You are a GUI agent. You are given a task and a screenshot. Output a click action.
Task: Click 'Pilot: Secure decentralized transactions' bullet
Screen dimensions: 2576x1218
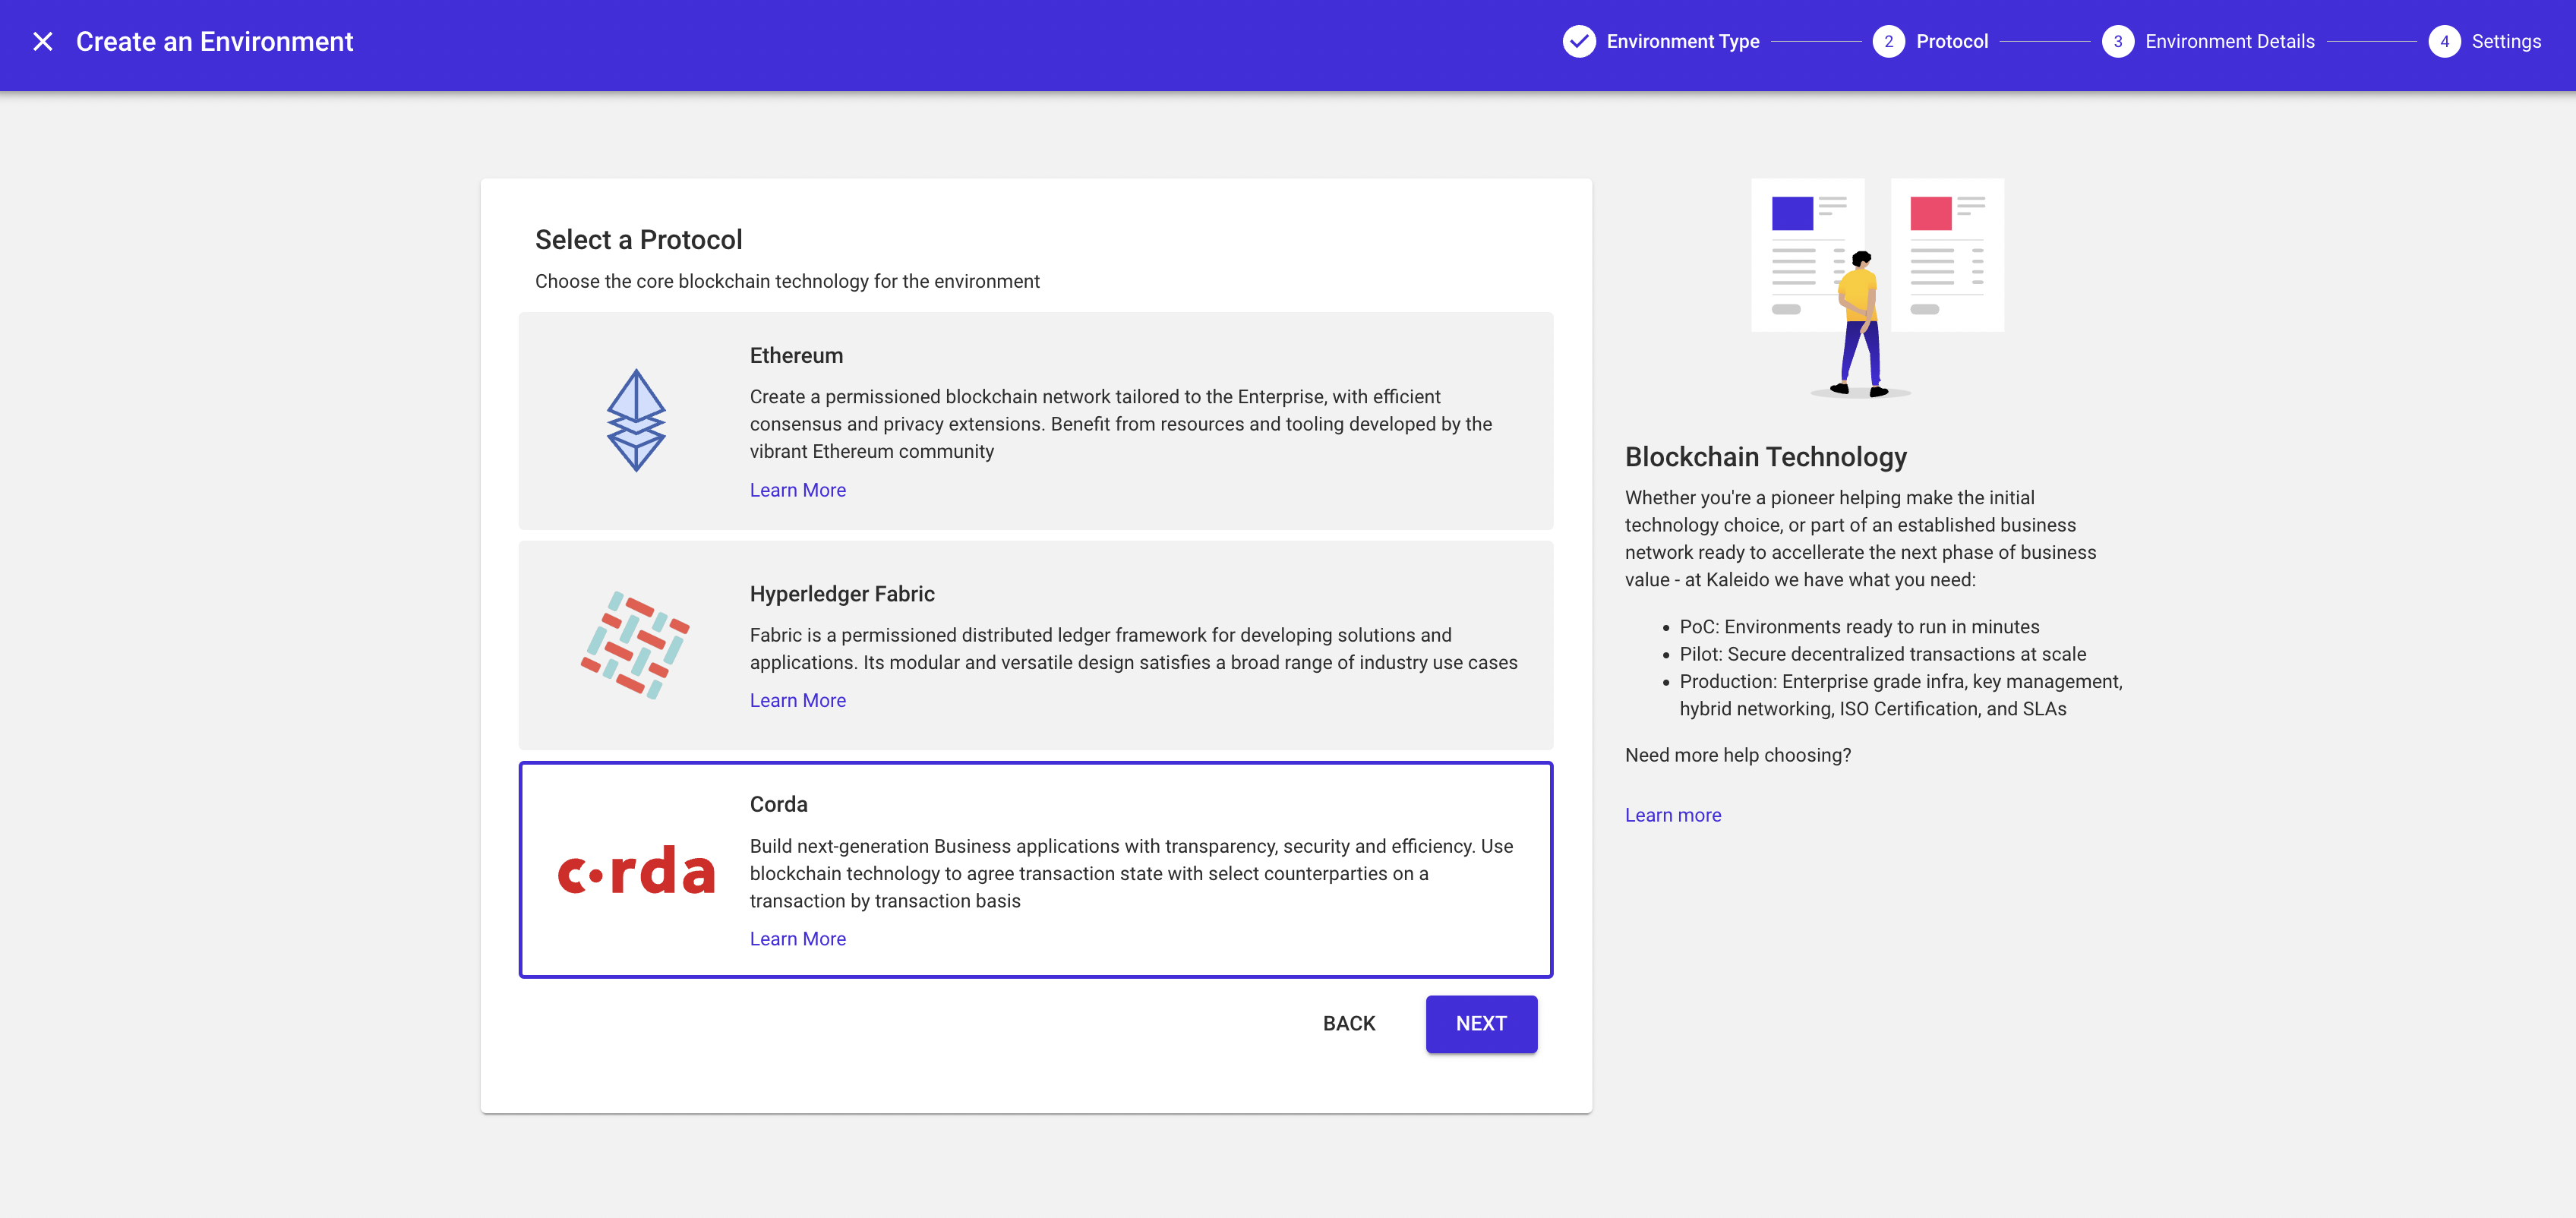tap(1882, 654)
